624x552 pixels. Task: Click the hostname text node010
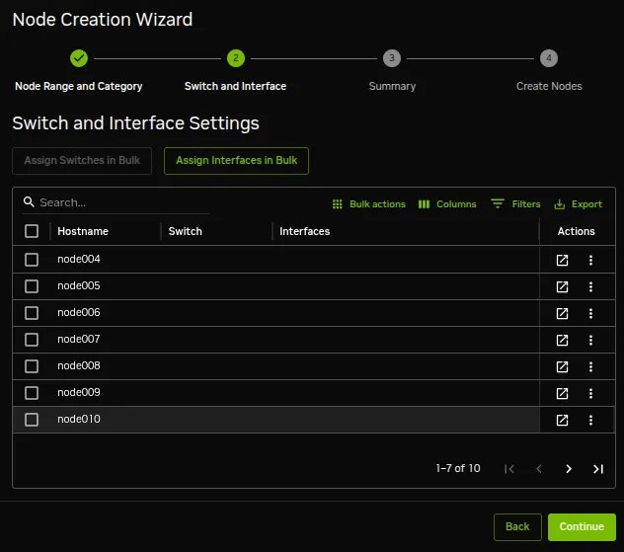79,419
